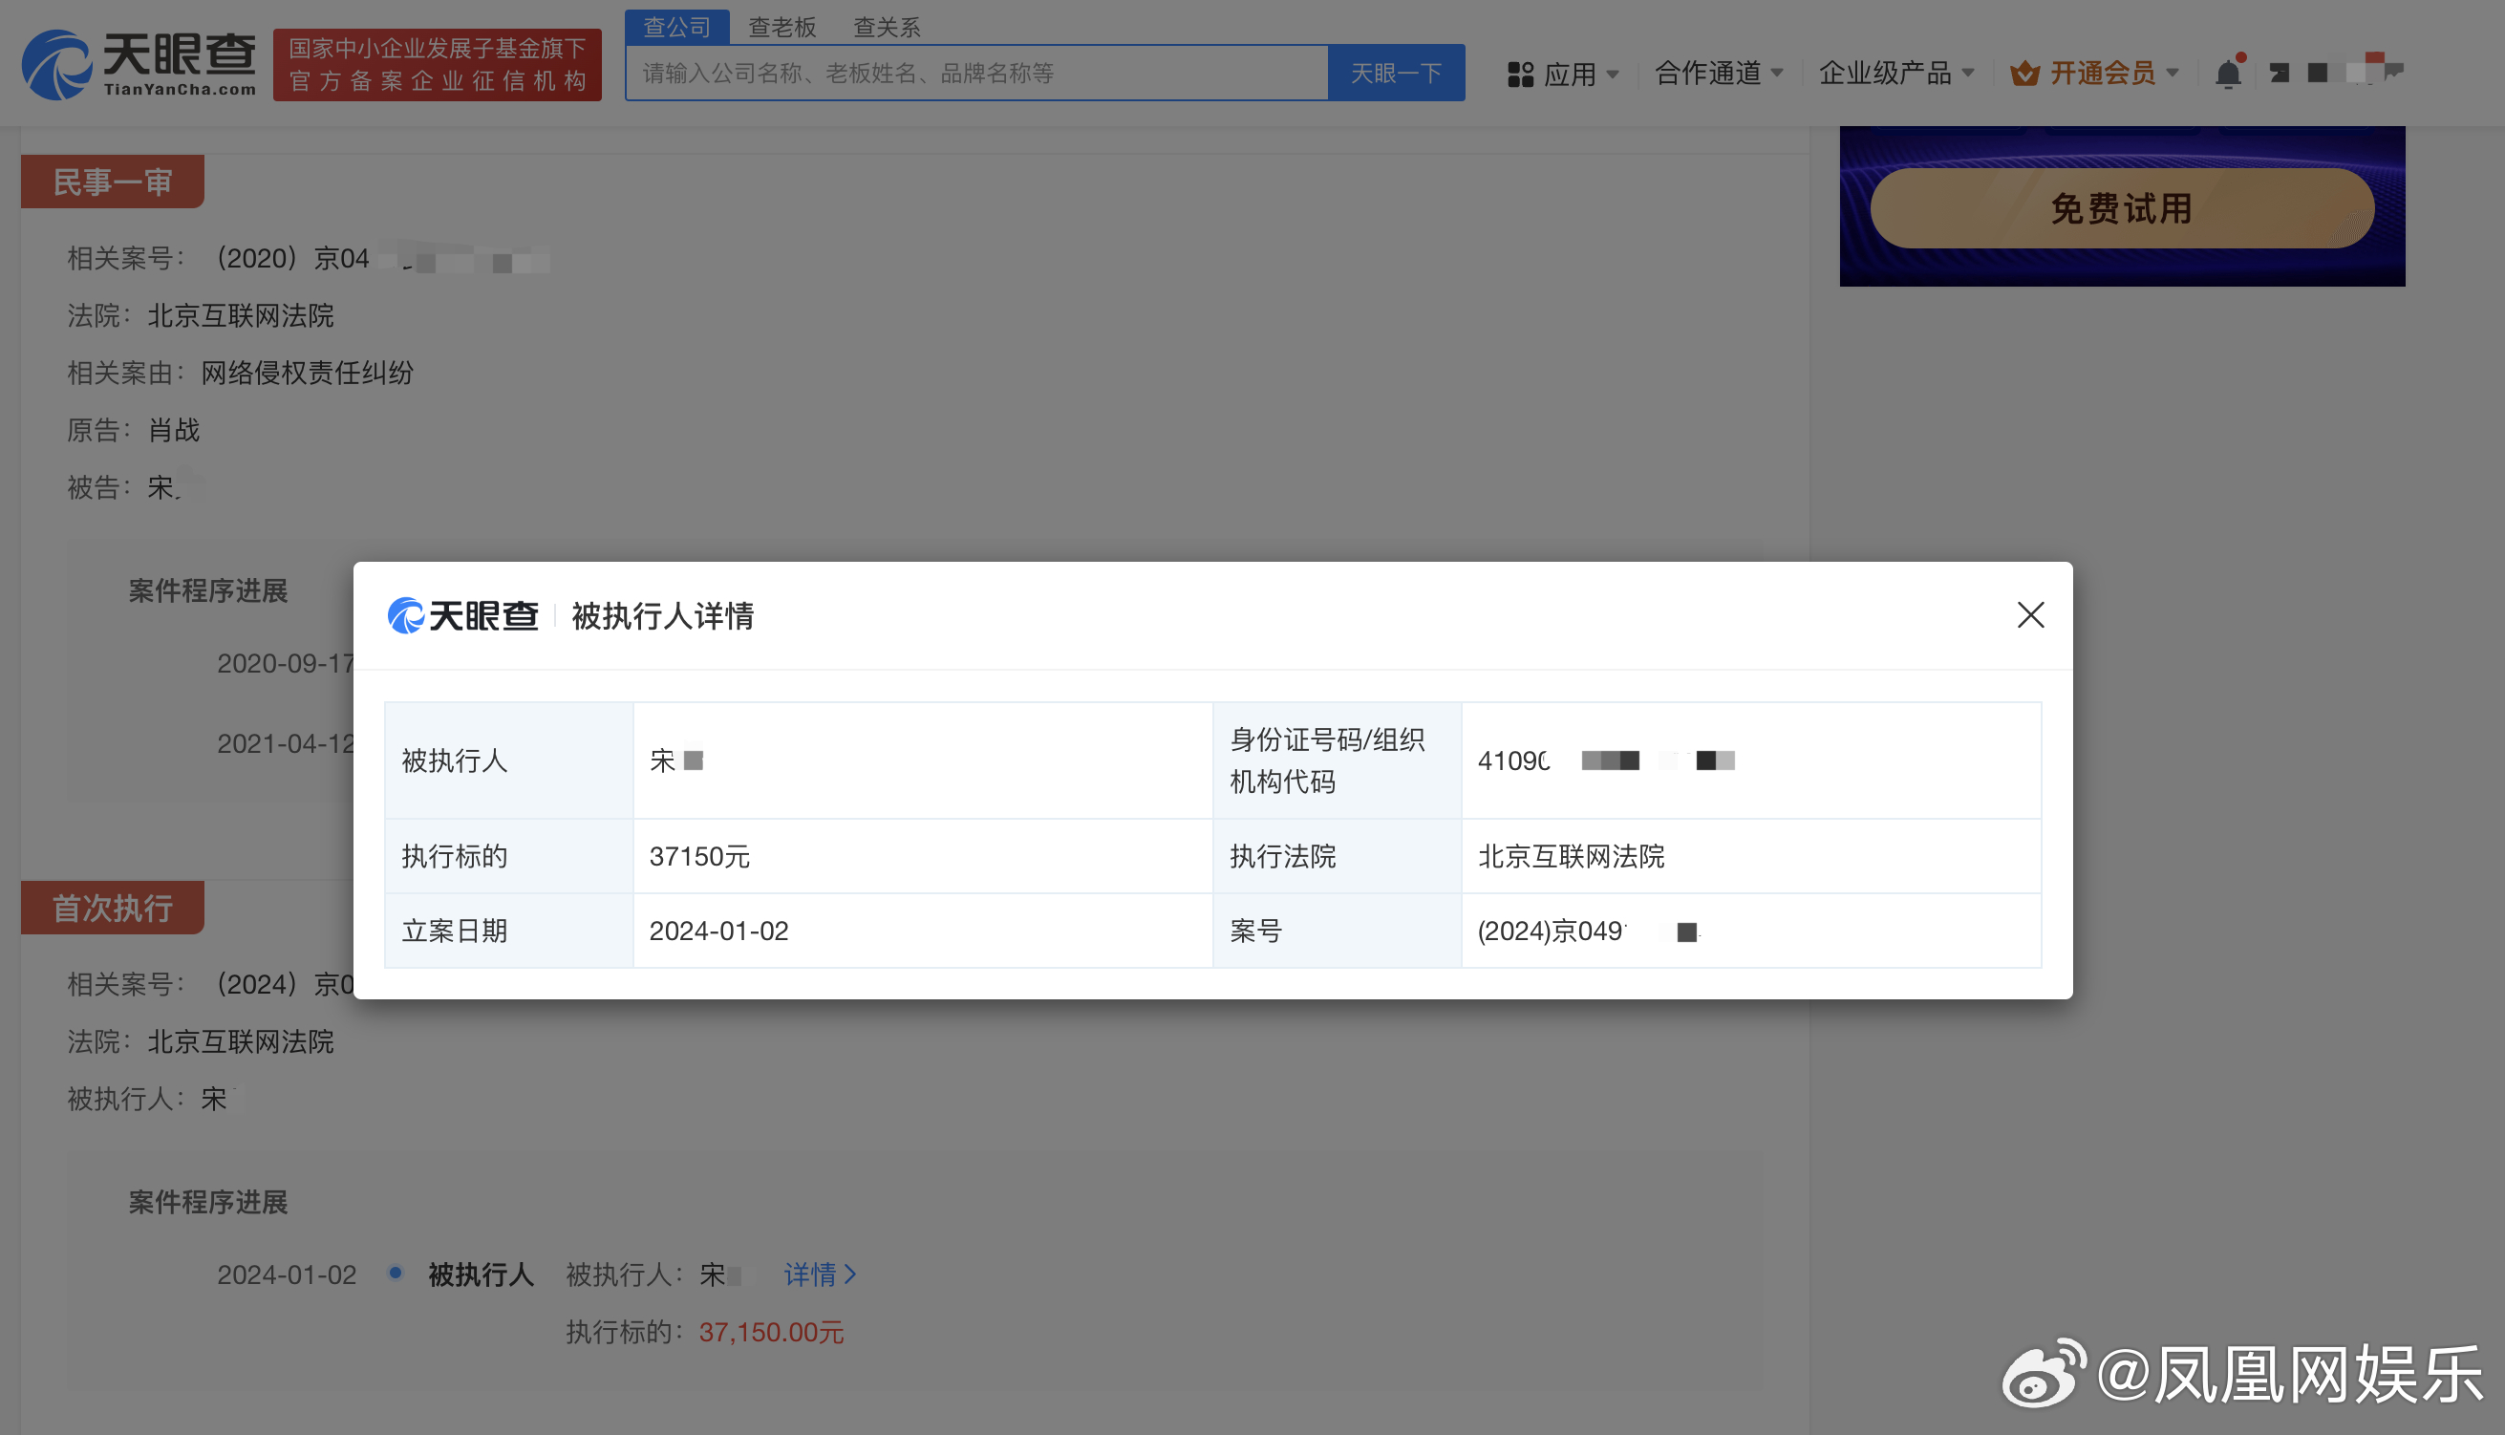Click the plaintiff name 肖战

pyautogui.click(x=174, y=430)
